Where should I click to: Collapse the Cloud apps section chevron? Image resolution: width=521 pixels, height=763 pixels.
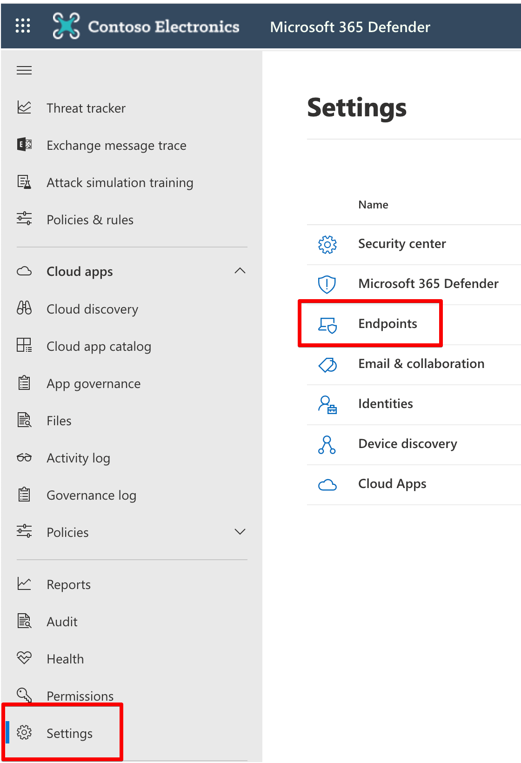point(240,271)
